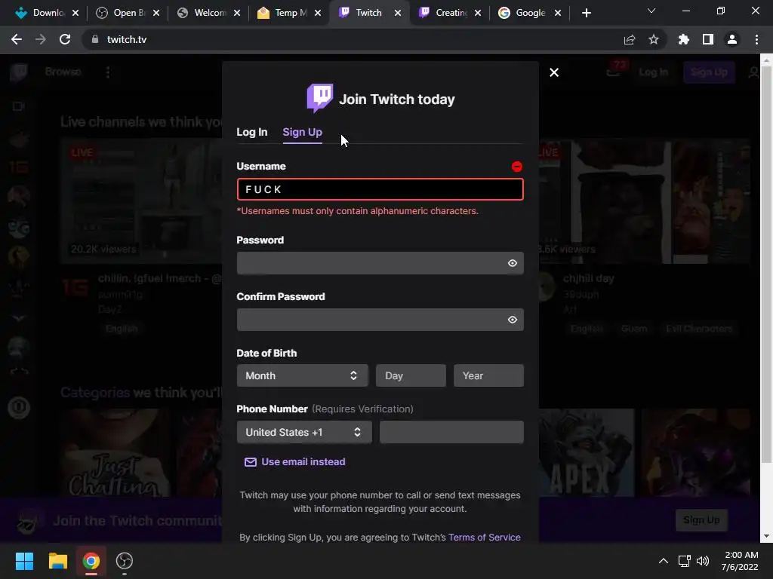The width and height of the screenshot is (773, 579).
Task: Click the Sign Up button in the bottom banner
Action: pyautogui.click(x=701, y=520)
